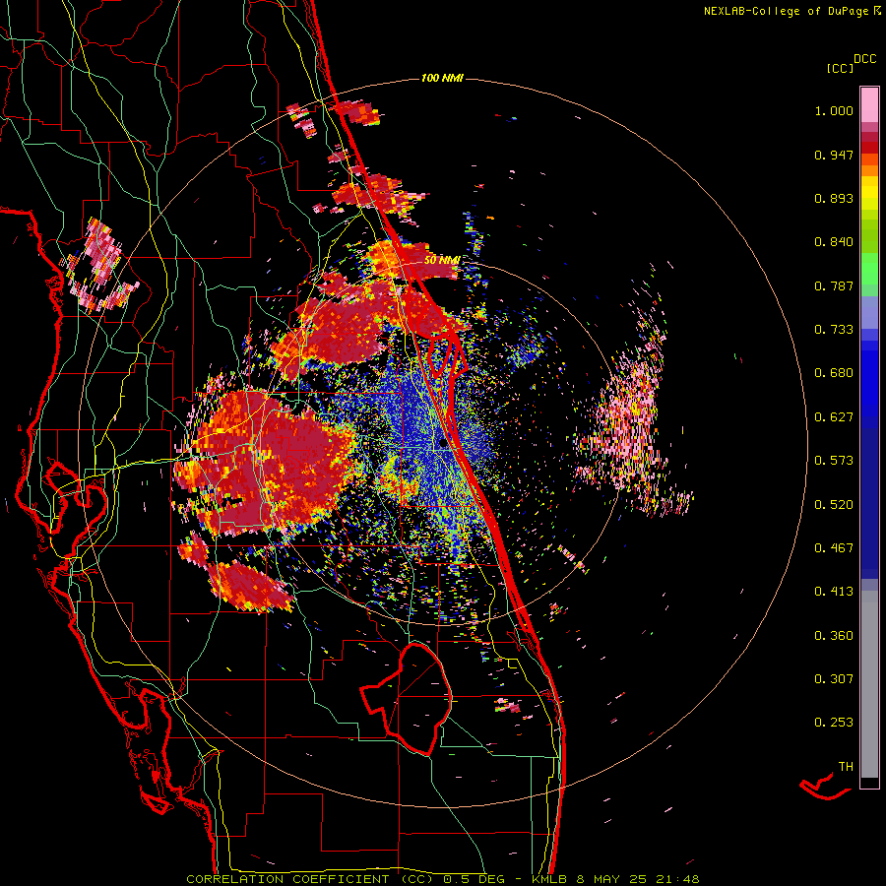
Task: Click the 0.253 legend value
Action: (x=834, y=723)
